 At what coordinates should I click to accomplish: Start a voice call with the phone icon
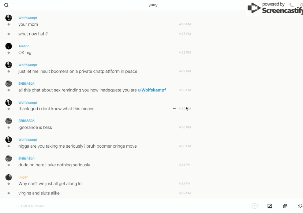(x=291, y=5)
